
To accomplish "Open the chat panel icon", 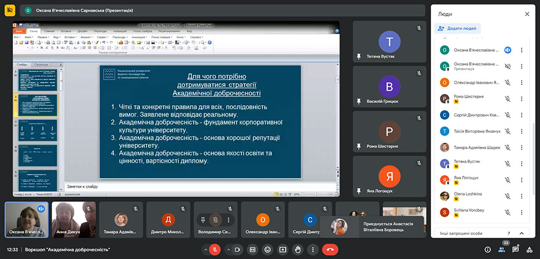I will click(x=515, y=250).
